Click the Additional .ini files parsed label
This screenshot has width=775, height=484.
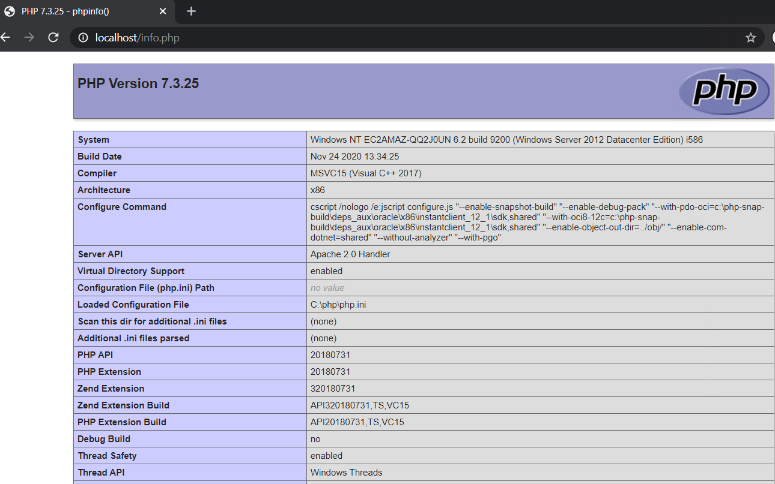[x=133, y=338]
